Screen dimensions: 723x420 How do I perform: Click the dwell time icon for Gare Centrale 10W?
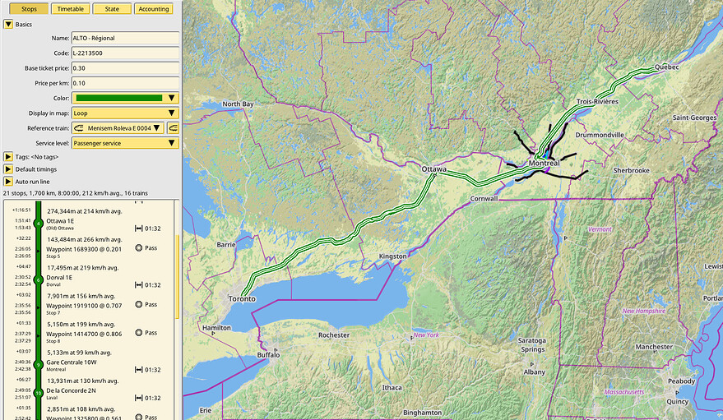[139, 369]
